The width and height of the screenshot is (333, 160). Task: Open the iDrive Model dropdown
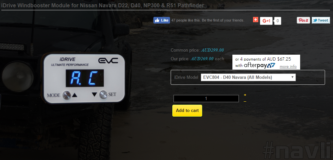coord(248,78)
